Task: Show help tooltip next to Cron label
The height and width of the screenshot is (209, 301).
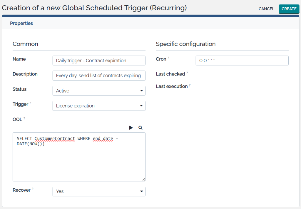Action: point(168,58)
